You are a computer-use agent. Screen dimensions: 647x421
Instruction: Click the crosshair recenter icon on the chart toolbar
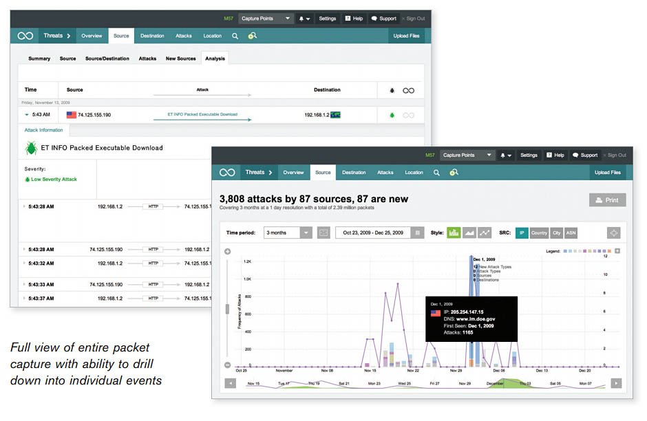point(613,233)
